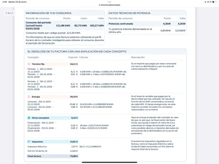Select Término fijo amount '18,21 €'

coord(74,64)
